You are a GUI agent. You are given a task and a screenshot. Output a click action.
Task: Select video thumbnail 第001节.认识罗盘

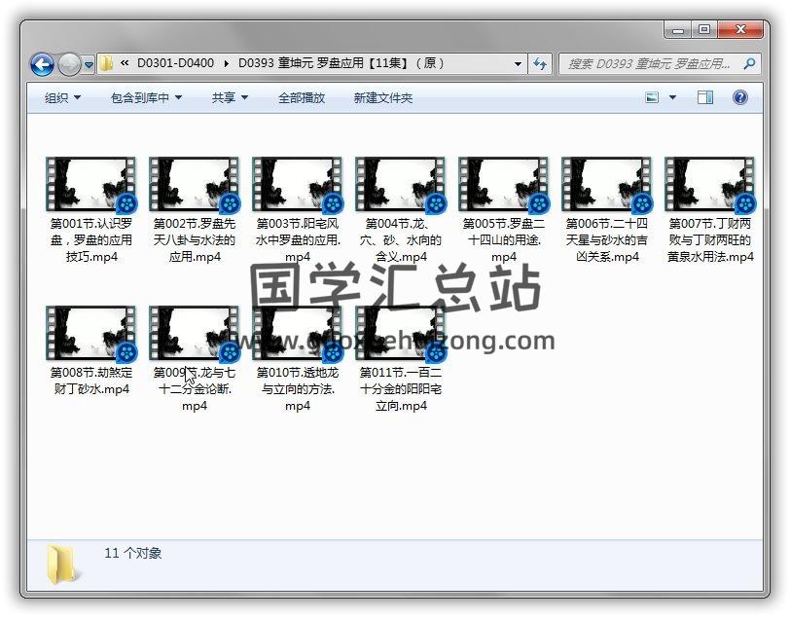tap(91, 185)
